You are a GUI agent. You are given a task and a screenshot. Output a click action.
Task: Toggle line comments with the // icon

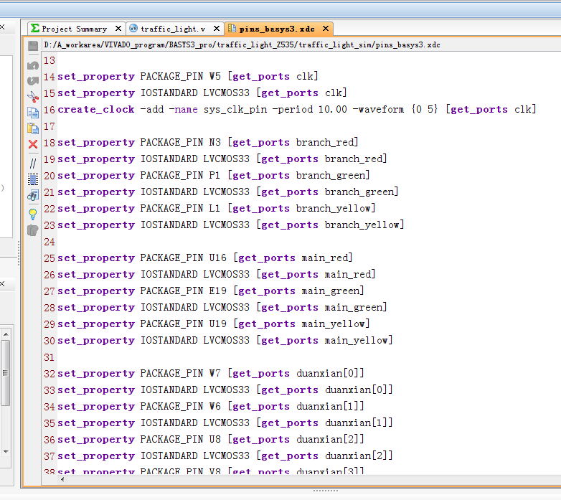(x=33, y=163)
